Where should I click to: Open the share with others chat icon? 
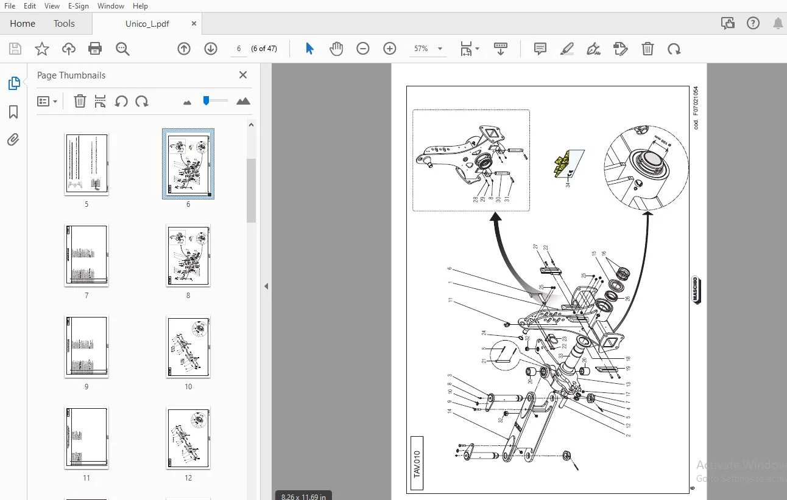[x=727, y=24]
